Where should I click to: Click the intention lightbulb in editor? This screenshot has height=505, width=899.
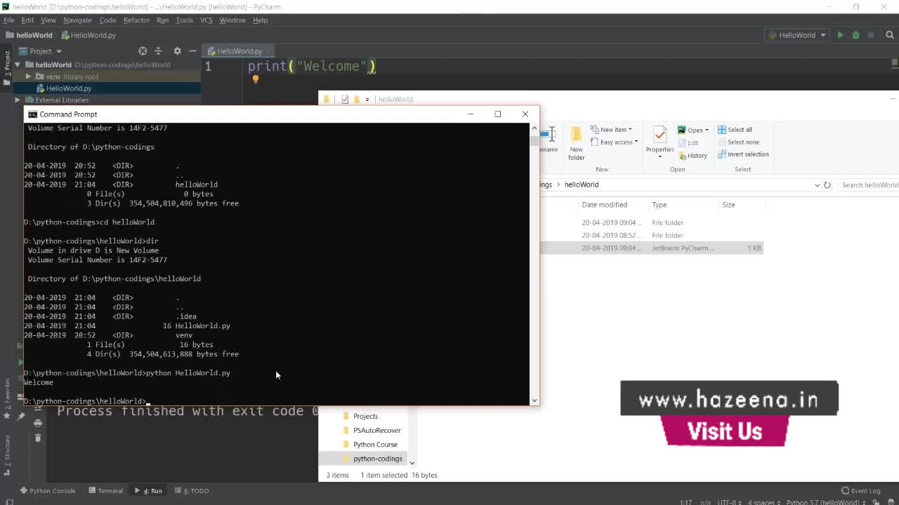coord(255,79)
